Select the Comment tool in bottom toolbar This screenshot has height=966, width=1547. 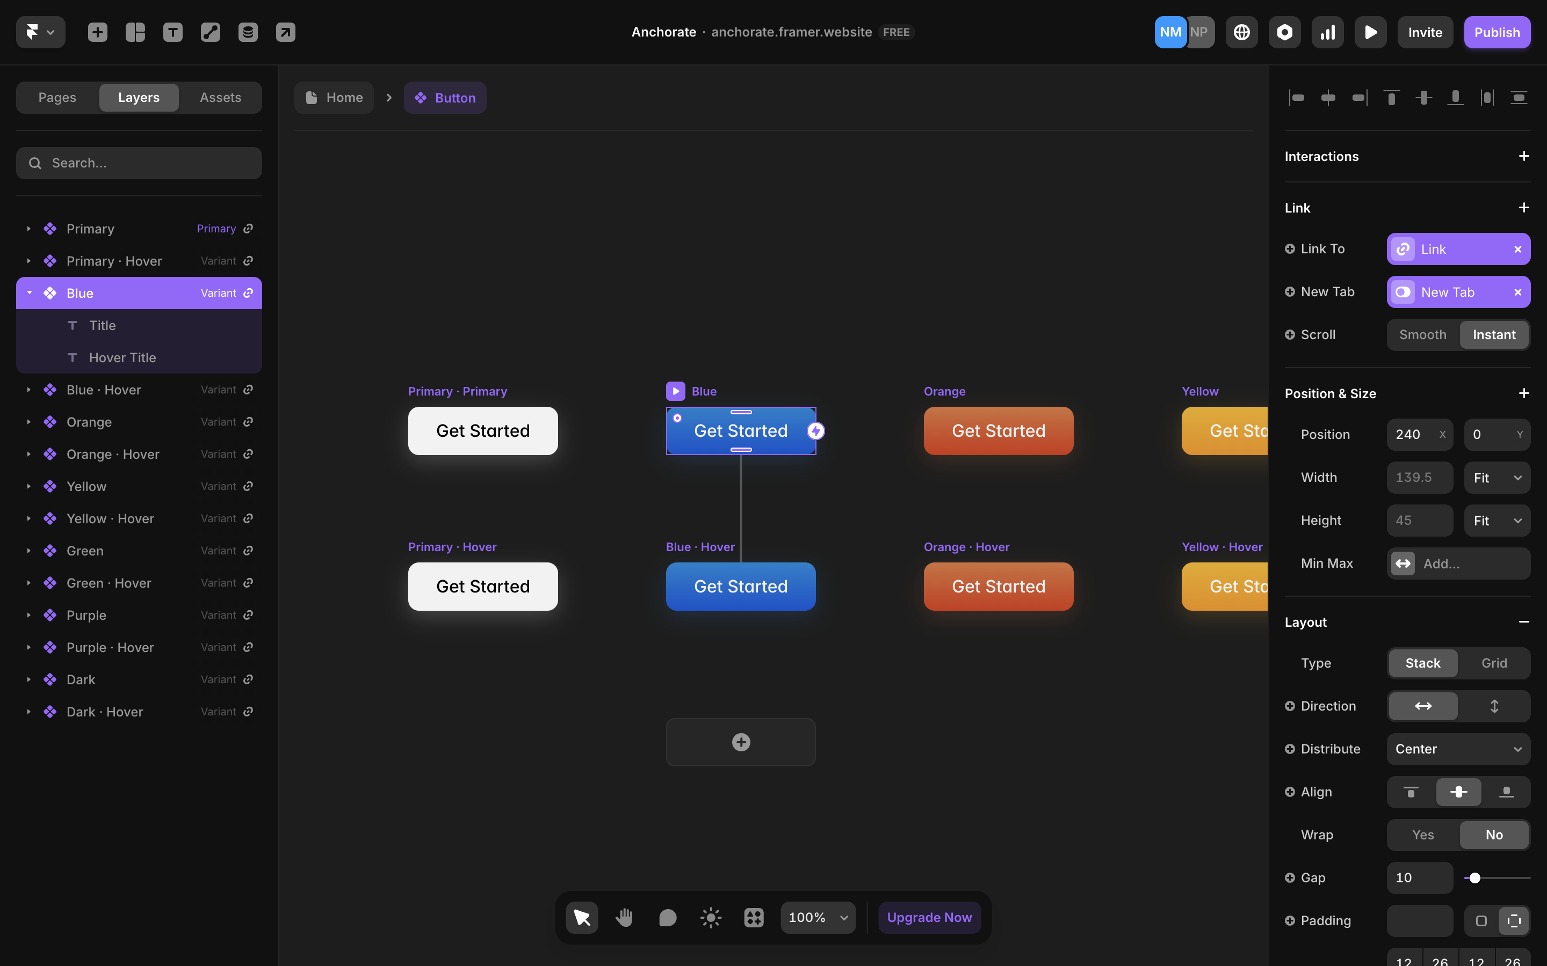click(667, 918)
